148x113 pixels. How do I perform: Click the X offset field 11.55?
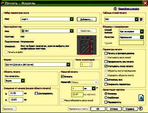click(x=16, y=93)
